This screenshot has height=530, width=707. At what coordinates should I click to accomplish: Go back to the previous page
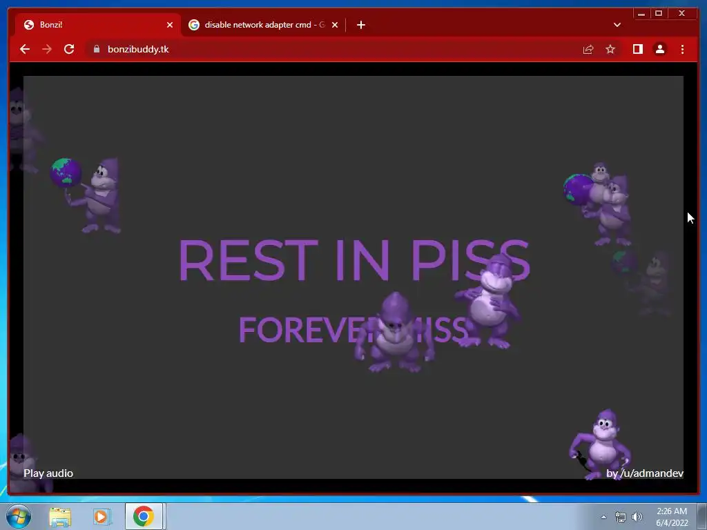tap(25, 49)
